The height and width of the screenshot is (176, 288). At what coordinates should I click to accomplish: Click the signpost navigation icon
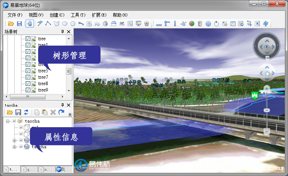click(x=266, y=24)
